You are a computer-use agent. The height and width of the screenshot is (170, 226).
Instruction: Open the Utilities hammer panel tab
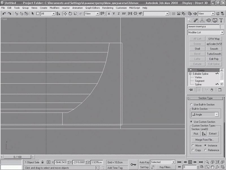coord(221,20)
